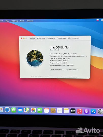Open the Переход menu
Image resolution: width=103 pixels, height=137 pixels.
pos(14,21)
